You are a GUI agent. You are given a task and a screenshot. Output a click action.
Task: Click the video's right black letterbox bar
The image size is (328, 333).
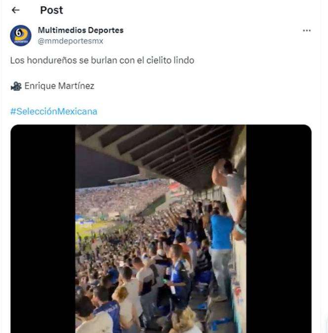click(x=278, y=228)
